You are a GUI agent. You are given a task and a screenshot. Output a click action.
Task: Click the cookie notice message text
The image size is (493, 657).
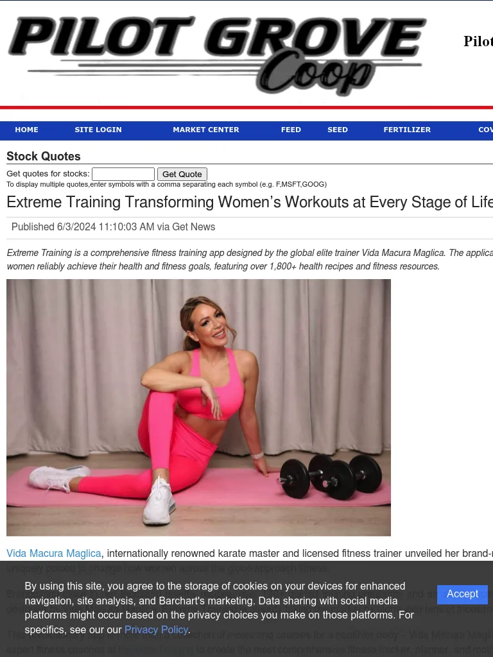[220, 608]
